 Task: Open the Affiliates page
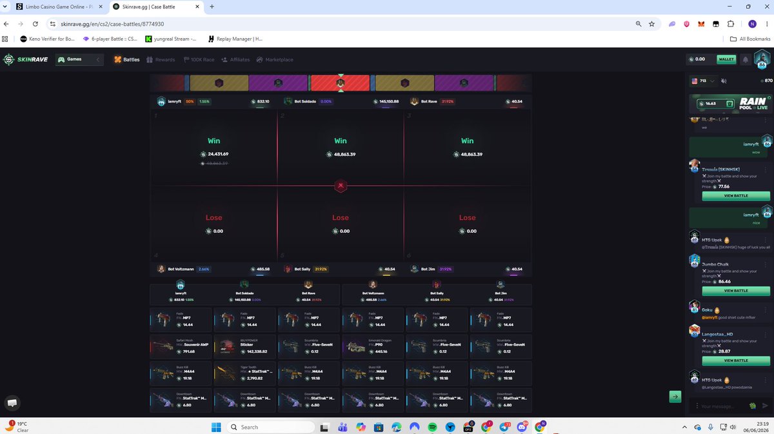point(235,59)
